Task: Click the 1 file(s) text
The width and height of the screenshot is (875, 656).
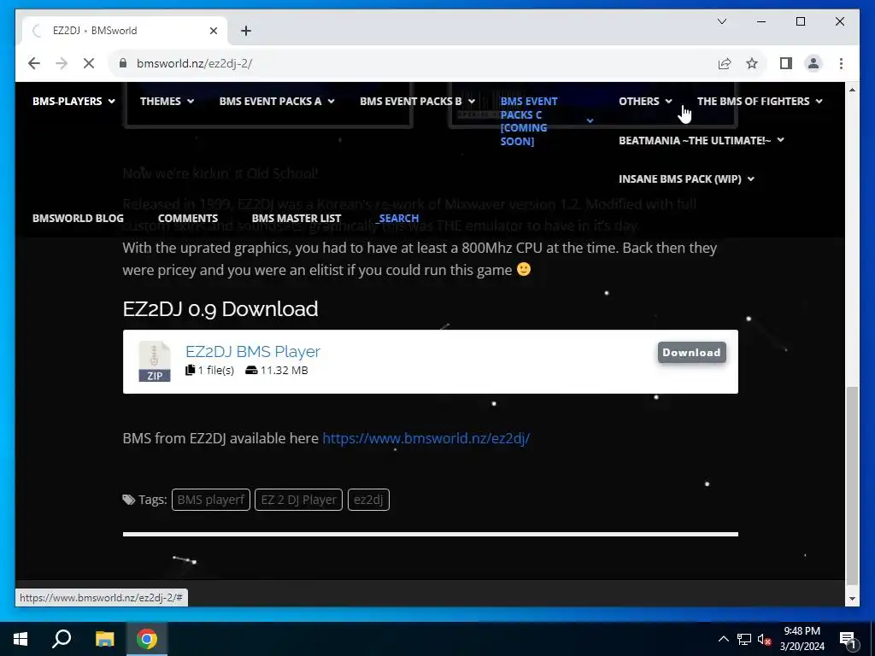Action: tap(216, 371)
